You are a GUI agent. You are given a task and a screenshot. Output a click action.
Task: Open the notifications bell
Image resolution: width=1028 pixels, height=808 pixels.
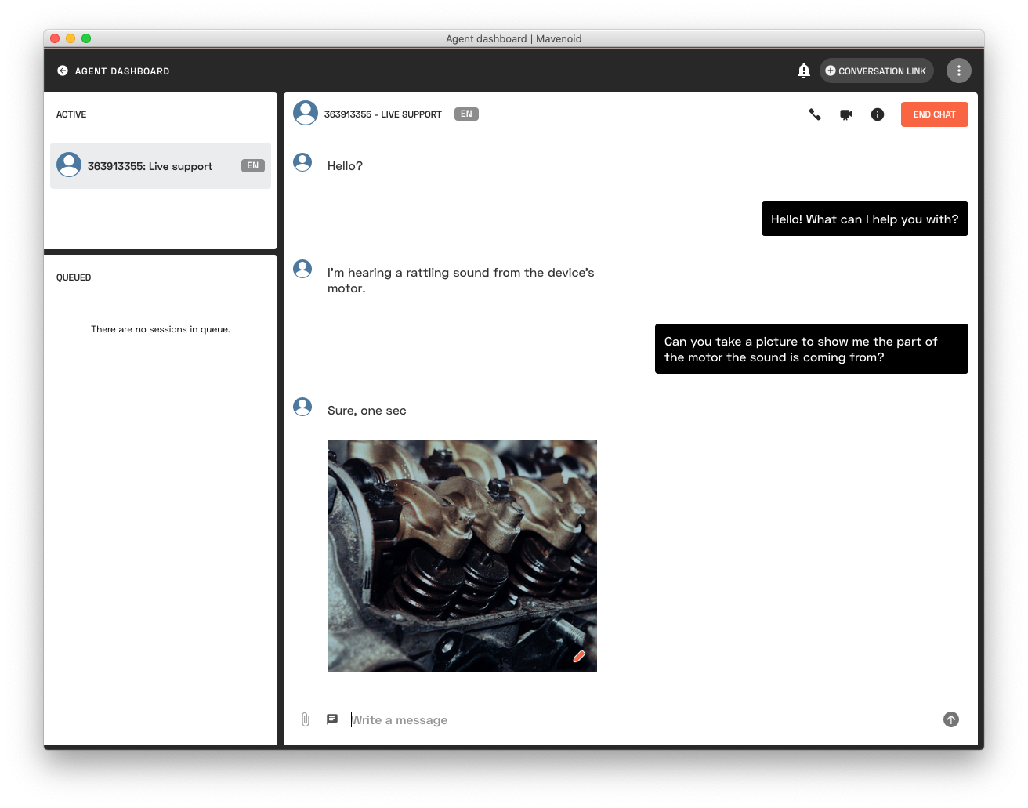pyautogui.click(x=803, y=71)
